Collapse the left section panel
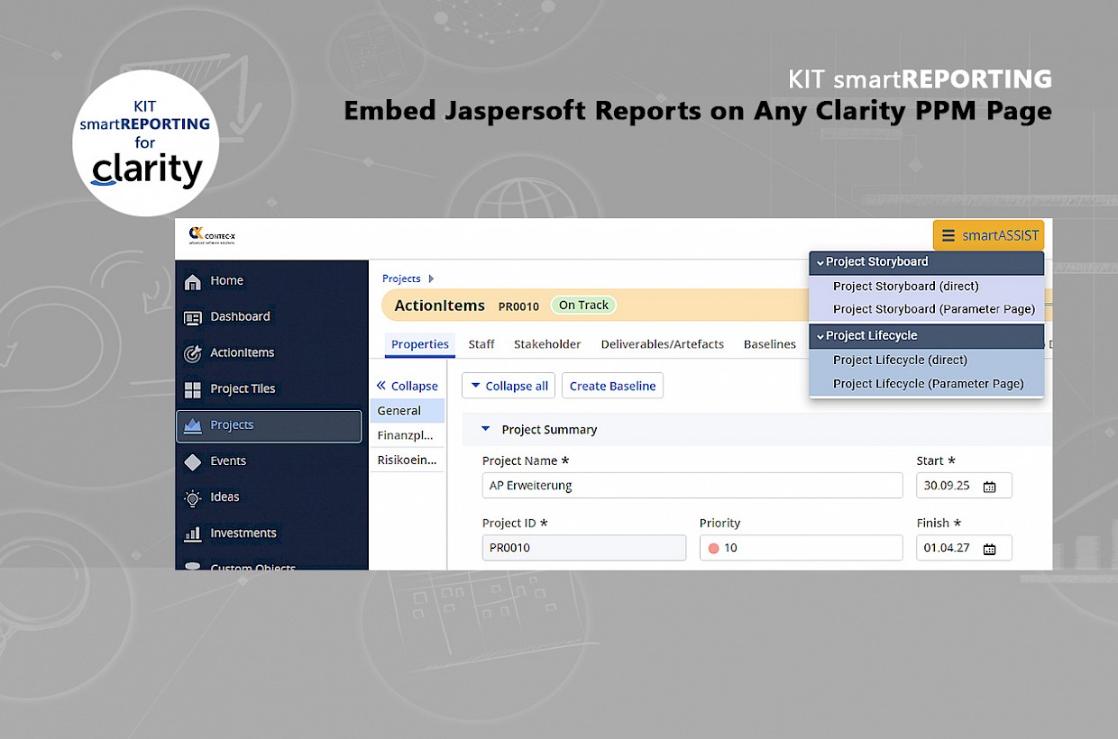This screenshot has width=1118, height=739. tap(407, 386)
